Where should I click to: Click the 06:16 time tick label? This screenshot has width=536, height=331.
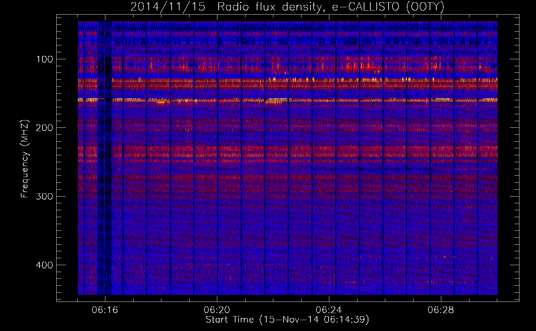point(105,310)
